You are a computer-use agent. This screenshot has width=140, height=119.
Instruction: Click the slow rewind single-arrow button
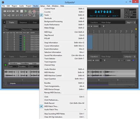pyautogui.click(x=8, y=11)
